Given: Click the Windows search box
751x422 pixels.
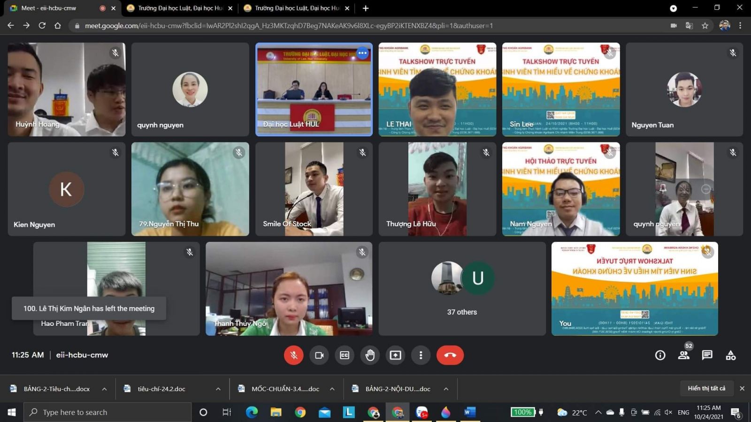Looking at the screenshot, I should pyautogui.click(x=108, y=412).
